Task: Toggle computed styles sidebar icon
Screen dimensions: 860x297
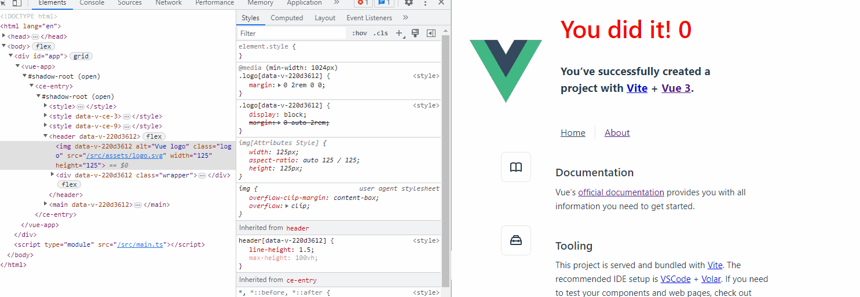Action: 431,34
